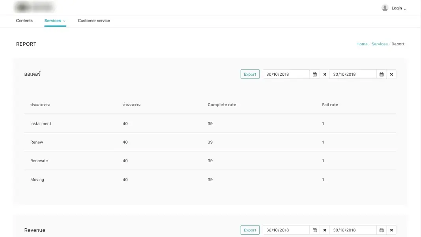Image resolution: width=421 pixels, height=237 pixels.
Task: Click the order section start date field
Action: [286, 74]
